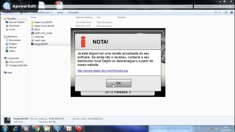Click Nova pasta in the toolbar

73,12
